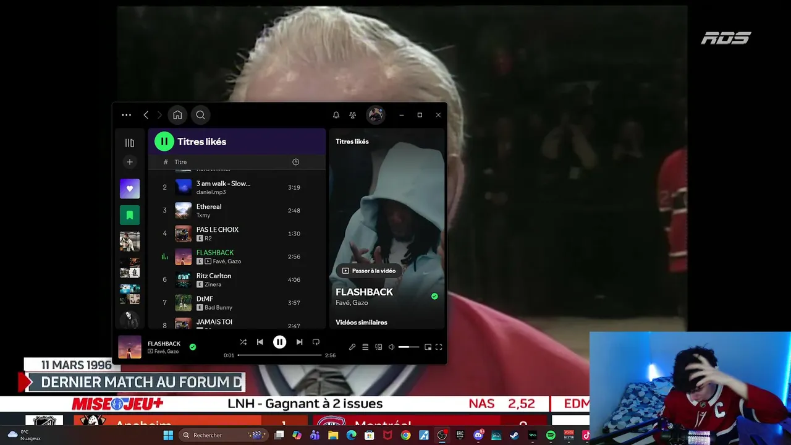Open the artist link Bad Bunny
Screen dimensions: 791x445
218,308
